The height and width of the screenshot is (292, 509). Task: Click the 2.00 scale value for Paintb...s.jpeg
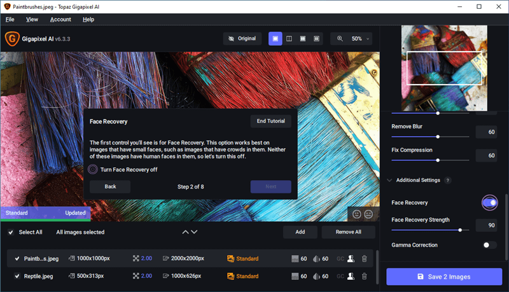(146, 258)
